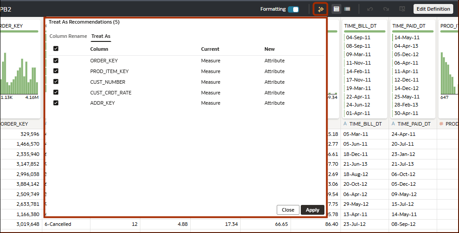459x233 pixels.
Task: Click the 04-Apr-13 value in TIME_PAID_DT tile
Action: 406,46
